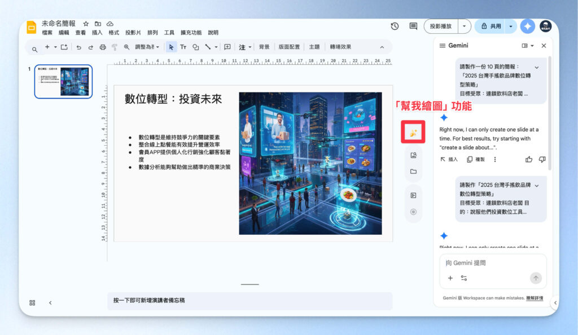Select the text box tool
Viewport: 578px width, 335px height.
[184, 47]
